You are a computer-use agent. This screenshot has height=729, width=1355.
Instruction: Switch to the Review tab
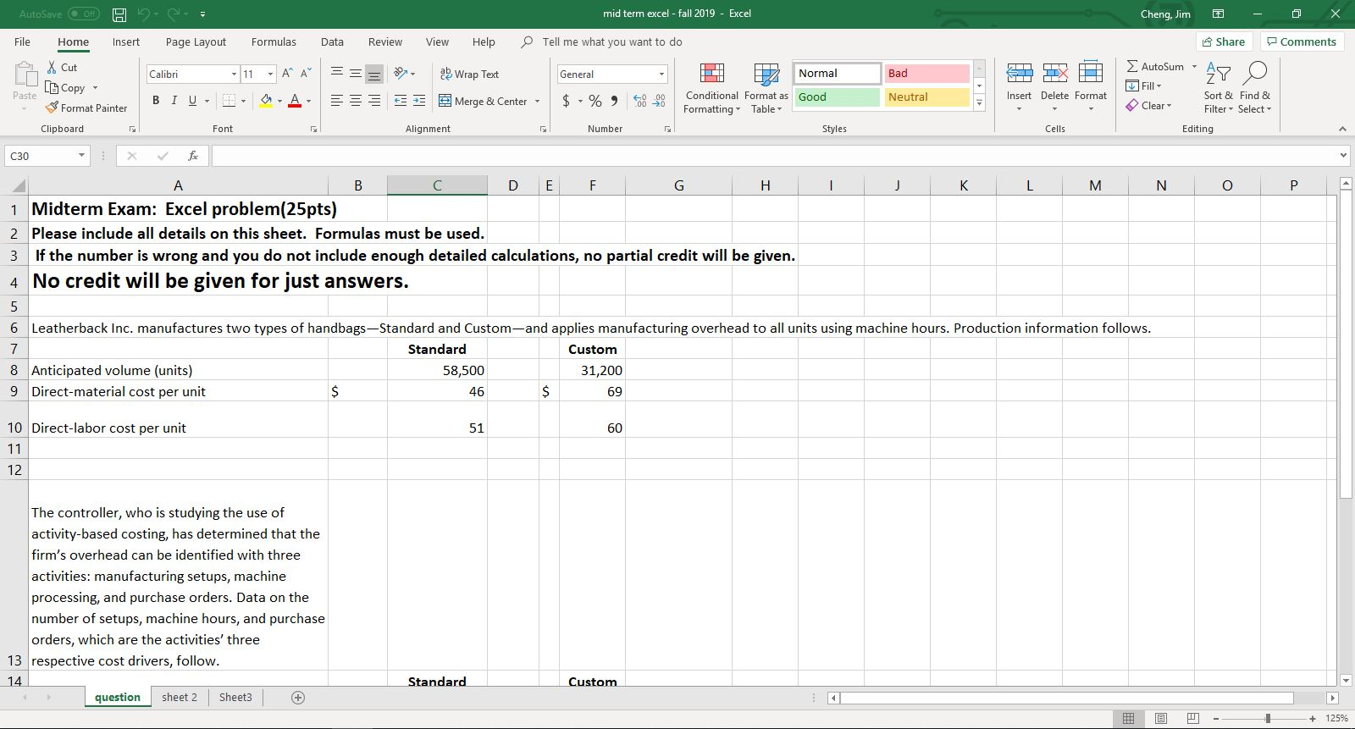[x=385, y=41]
